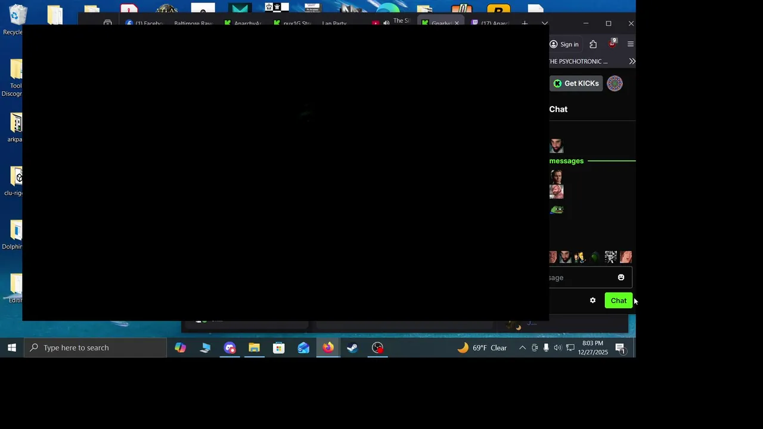The width and height of the screenshot is (763, 429).
Task: Show hidden system tray icons
Action: [x=522, y=348]
